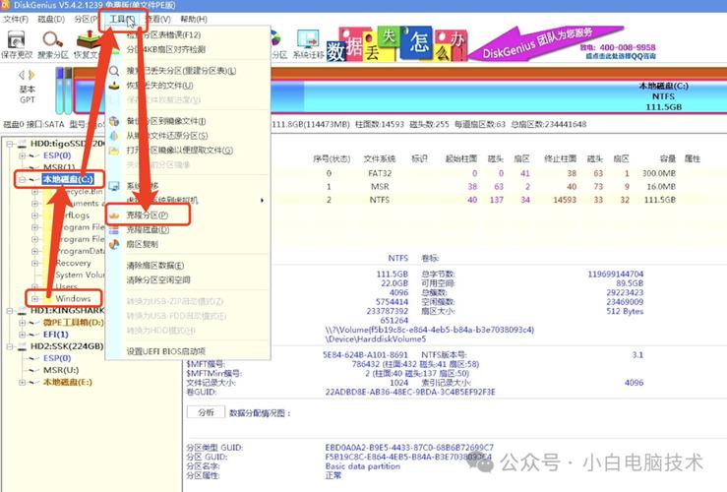
Task: Open the 帮助(H) menu
Action: (x=194, y=19)
